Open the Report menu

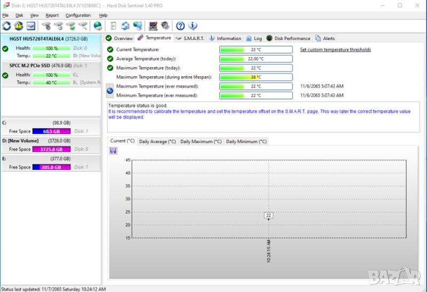point(52,15)
